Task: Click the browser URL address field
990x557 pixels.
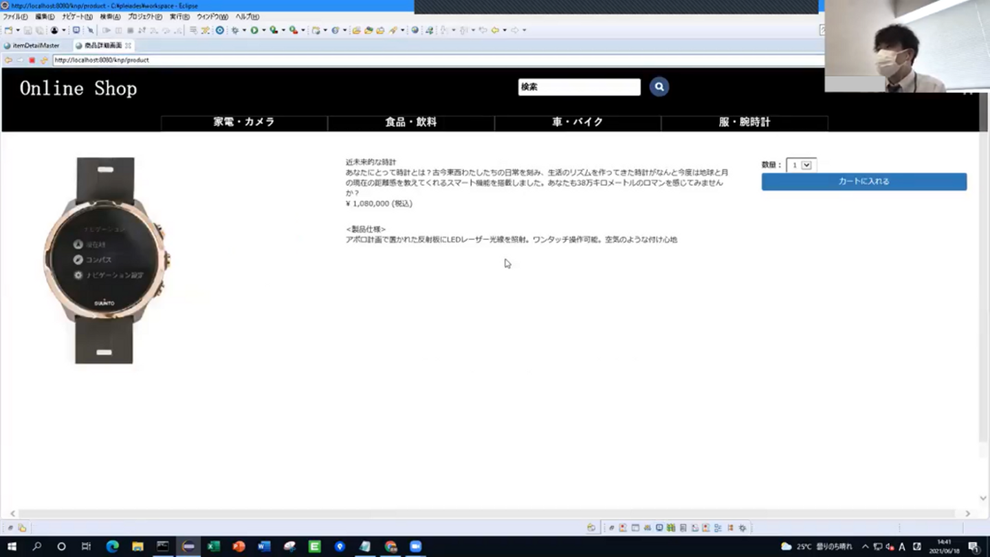Action: click(x=437, y=60)
